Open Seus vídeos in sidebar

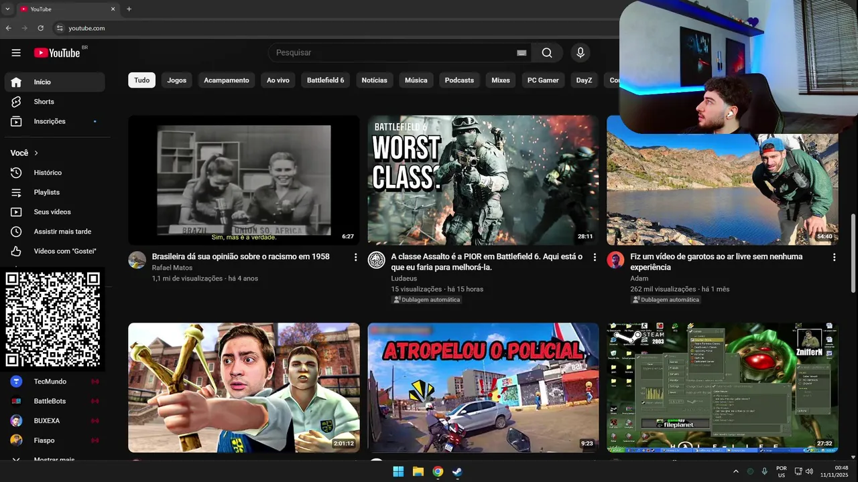pos(54,212)
